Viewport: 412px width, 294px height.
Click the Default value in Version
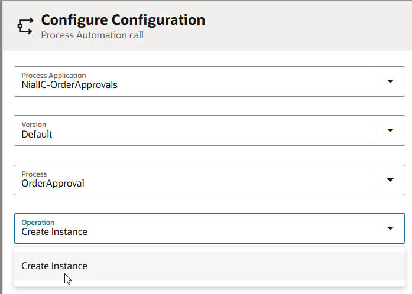[37, 134]
